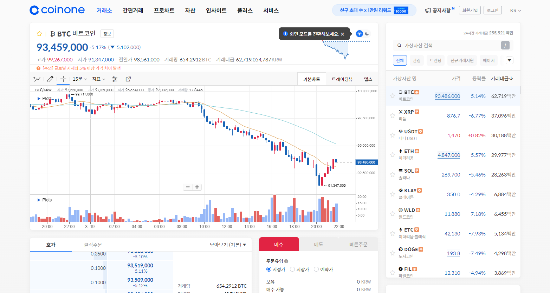Select the 전체 filter
Image resolution: width=550 pixels, height=293 pixels.
400,60
